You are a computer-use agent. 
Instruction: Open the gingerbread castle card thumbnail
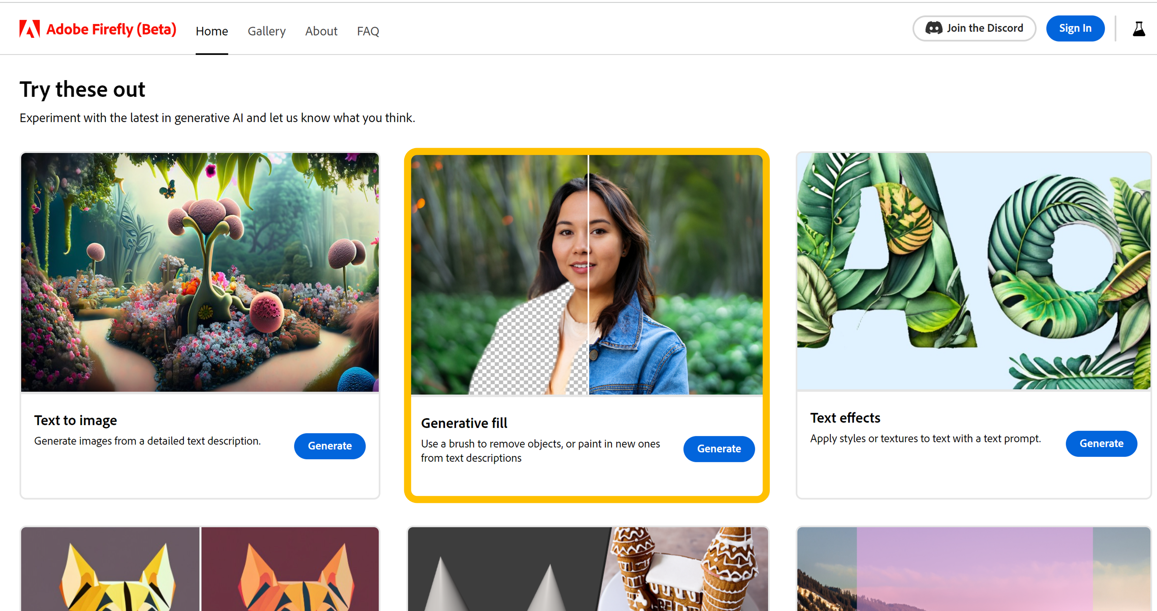(x=587, y=569)
